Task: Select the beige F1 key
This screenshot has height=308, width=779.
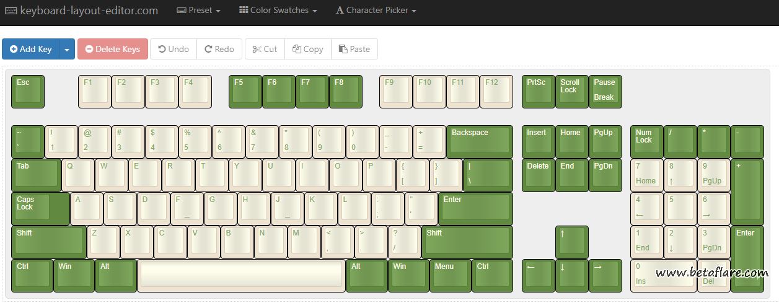Action: [x=95, y=91]
